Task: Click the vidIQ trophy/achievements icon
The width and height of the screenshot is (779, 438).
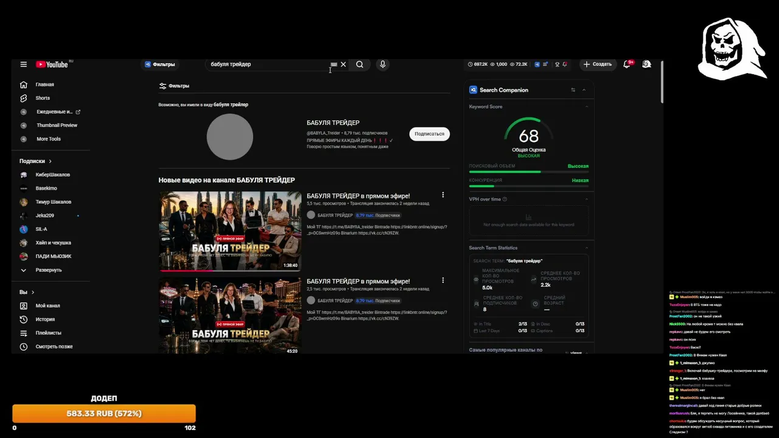Action: click(x=557, y=64)
